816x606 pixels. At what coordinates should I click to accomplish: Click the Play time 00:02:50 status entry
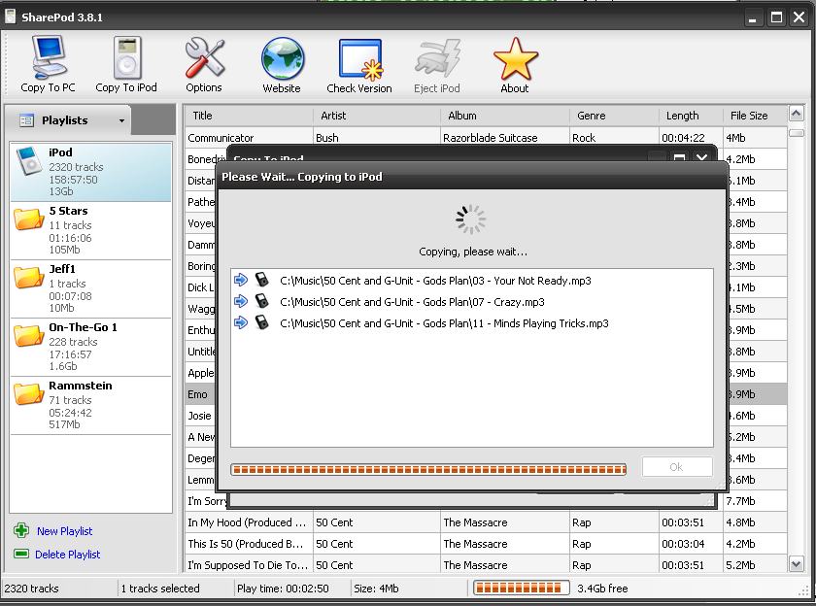point(283,589)
